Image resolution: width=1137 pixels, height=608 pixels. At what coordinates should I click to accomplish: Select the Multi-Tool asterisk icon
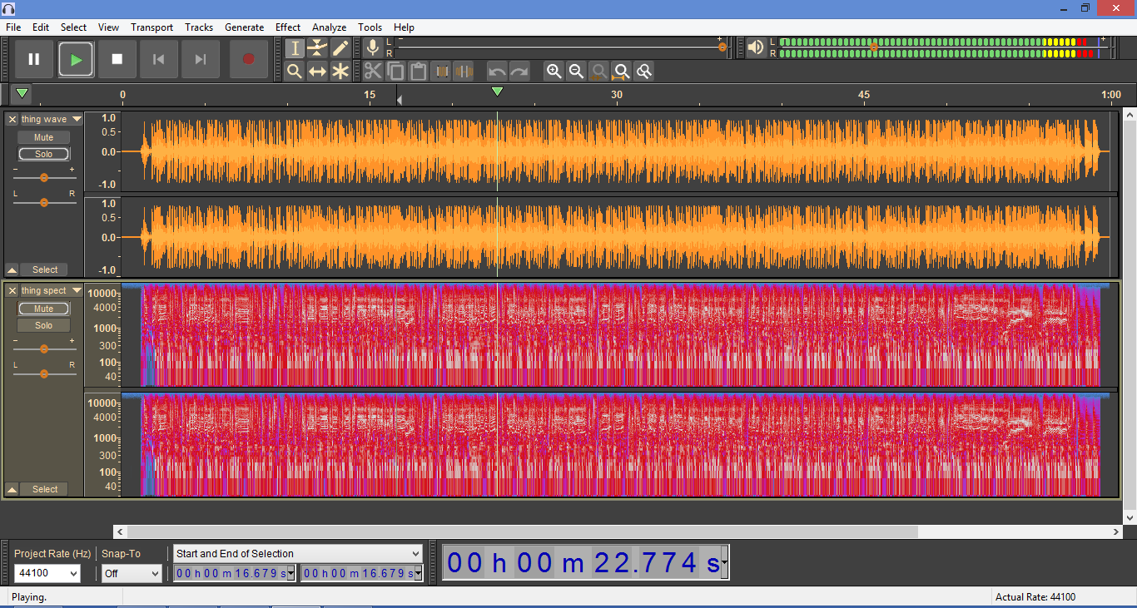[x=340, y=72]
